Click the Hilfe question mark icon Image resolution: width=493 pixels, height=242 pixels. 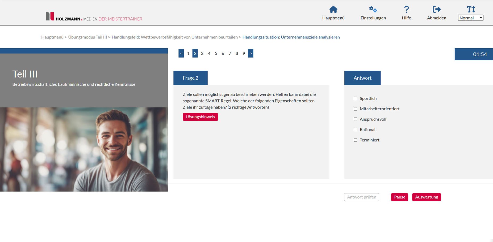[x=406, y=10]
